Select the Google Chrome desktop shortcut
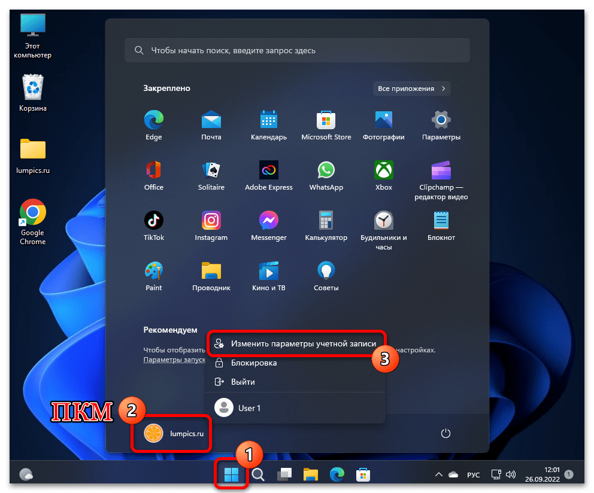 click(x=32, y=222)
